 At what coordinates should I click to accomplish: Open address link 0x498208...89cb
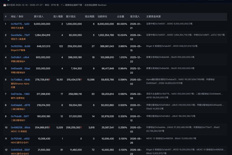click(20, 127)
